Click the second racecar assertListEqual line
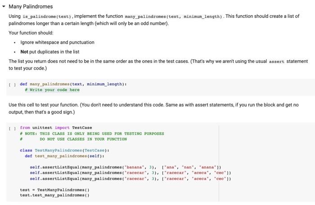The image size is (315, 205). (x=130, y=178)
